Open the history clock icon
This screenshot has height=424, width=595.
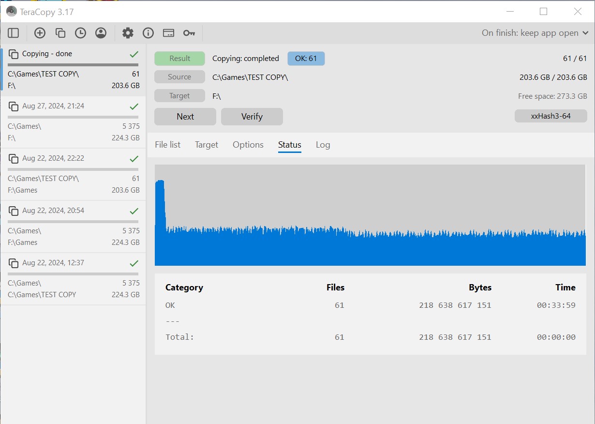point(80,33)
